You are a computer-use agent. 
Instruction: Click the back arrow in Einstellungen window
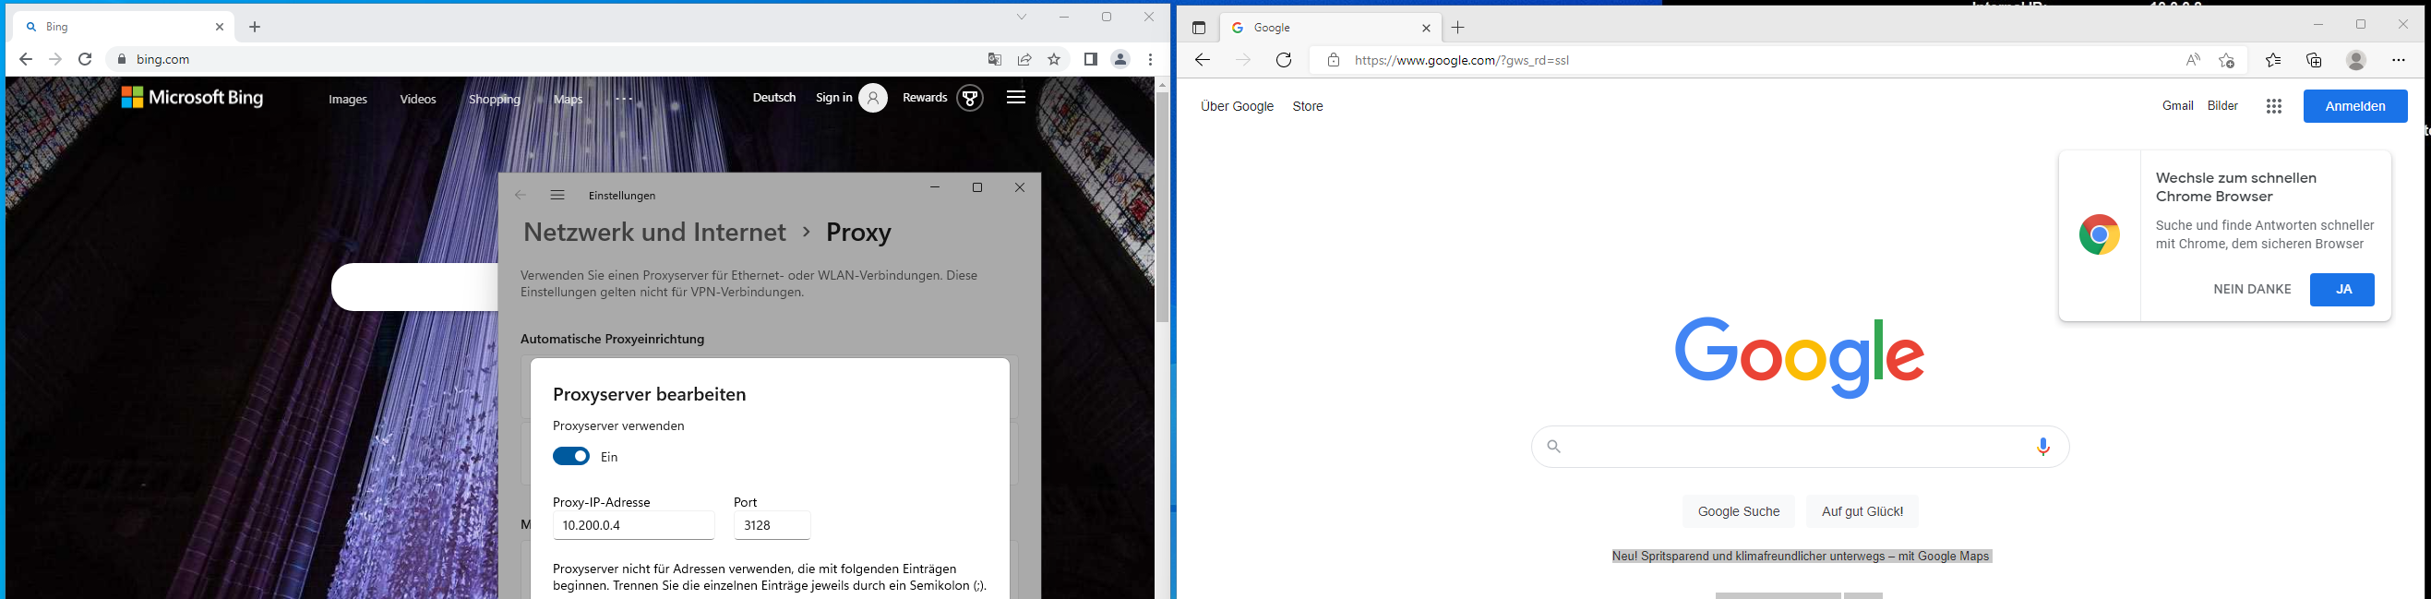520,196
